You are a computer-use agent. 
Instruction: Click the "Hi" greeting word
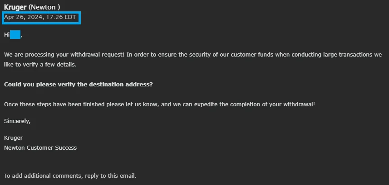point(7,35)
